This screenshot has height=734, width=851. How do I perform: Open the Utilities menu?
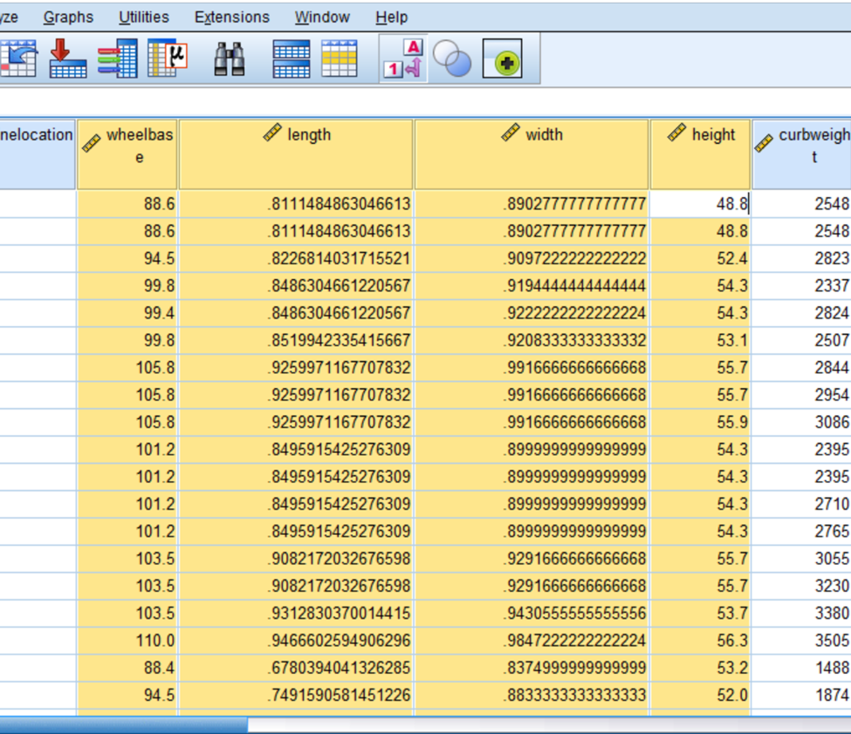point(142,17)
